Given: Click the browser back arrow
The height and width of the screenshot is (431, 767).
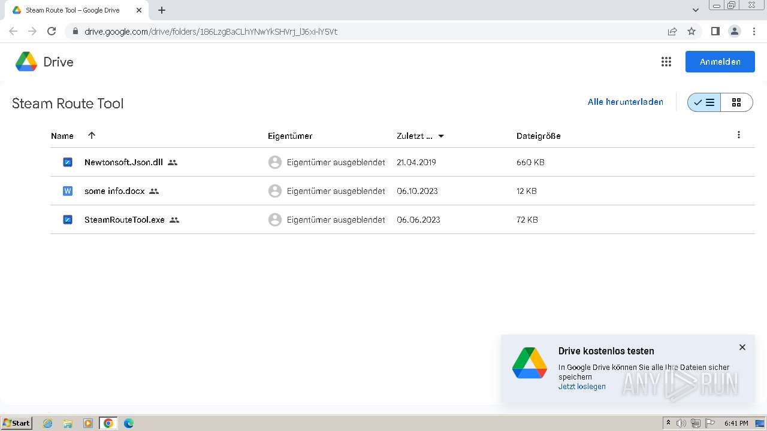Looking at the screenshot, I should (13, 31).
